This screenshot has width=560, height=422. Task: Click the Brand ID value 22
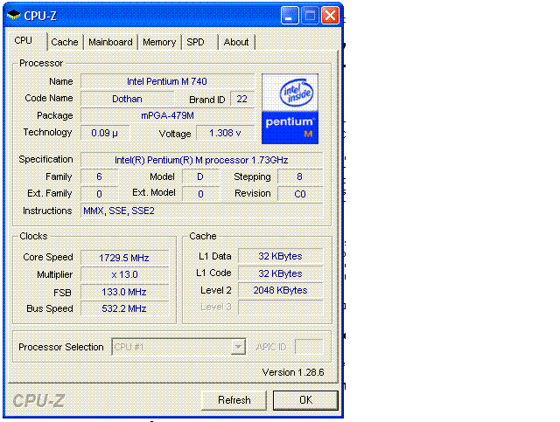(242, 99)
